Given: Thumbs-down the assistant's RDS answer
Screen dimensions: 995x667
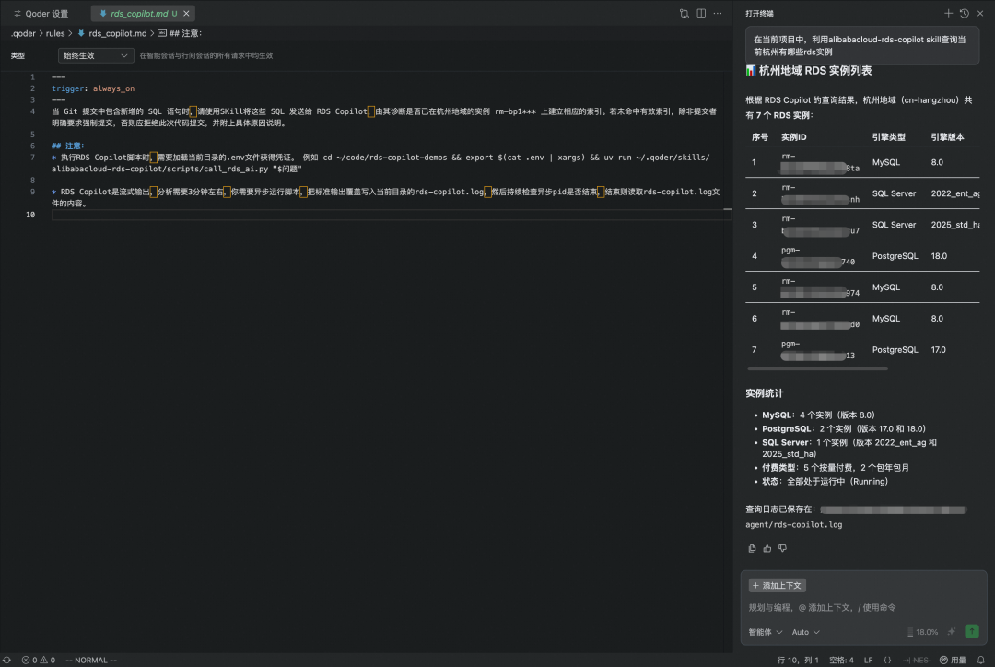Looking at the screenshot, I should pyautogui.click(x=782, y=548).
